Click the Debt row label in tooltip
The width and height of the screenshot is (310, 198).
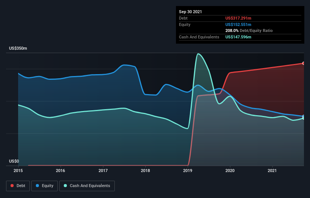tap(183, 18)
